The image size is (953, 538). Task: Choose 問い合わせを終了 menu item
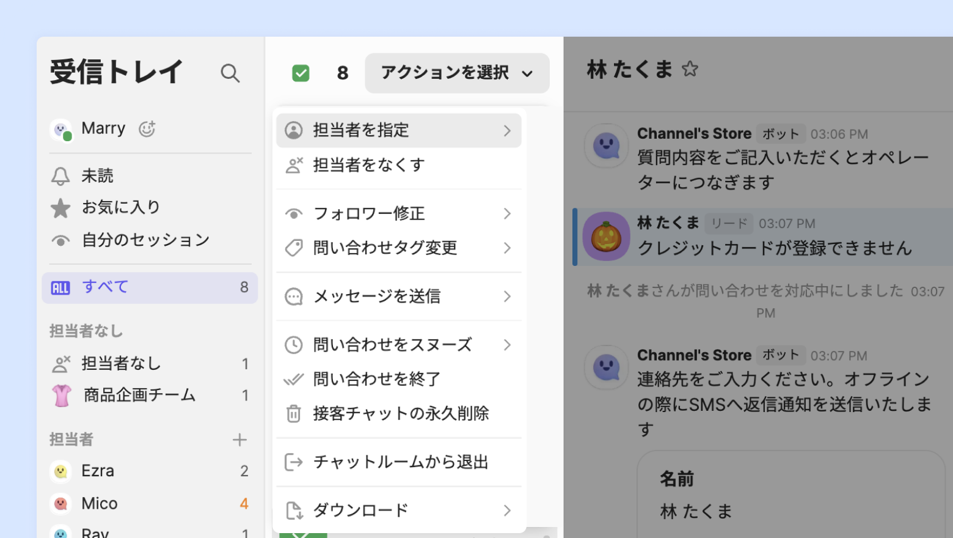tap(376, 379)
